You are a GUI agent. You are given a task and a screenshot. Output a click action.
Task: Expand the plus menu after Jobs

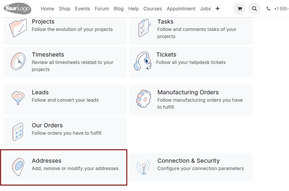pyautogui.click(x=217, y=9)
